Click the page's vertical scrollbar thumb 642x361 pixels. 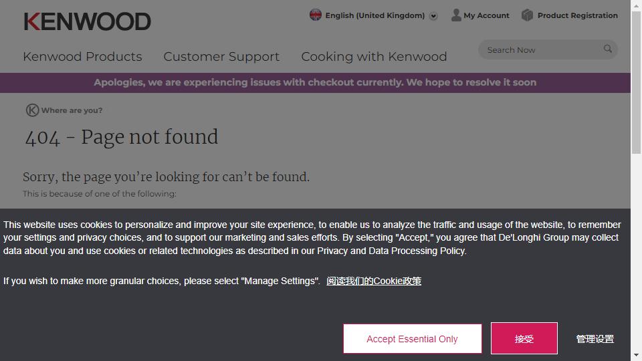(x=636, y=80)
